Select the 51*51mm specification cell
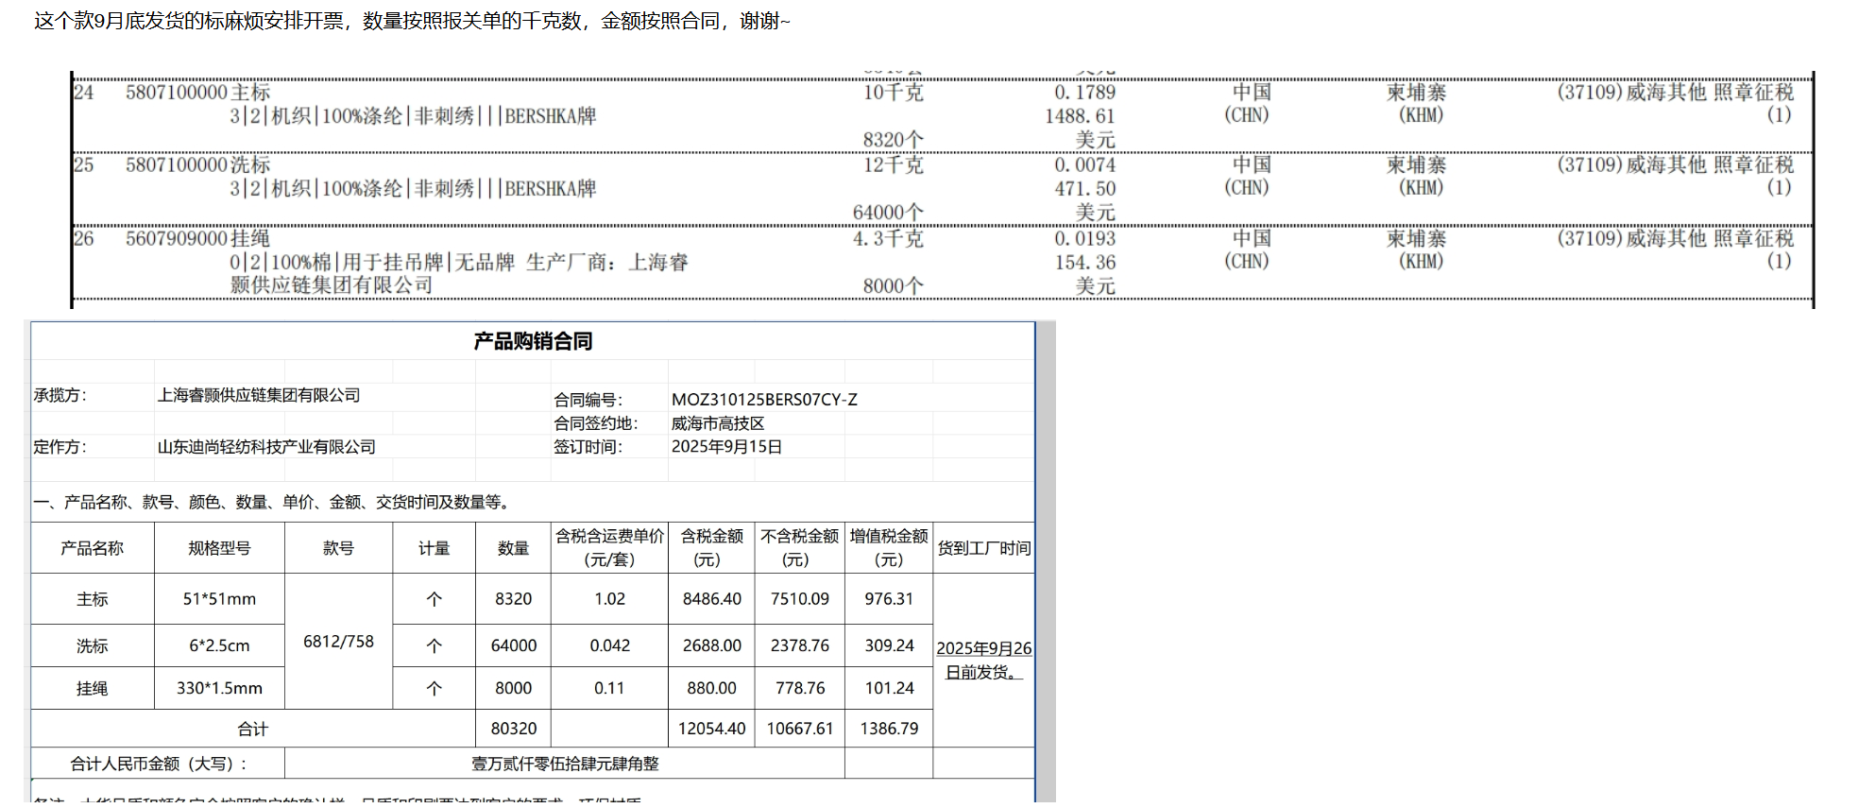Viewport: 1858px width, 808px height. [x=219, y=599]
